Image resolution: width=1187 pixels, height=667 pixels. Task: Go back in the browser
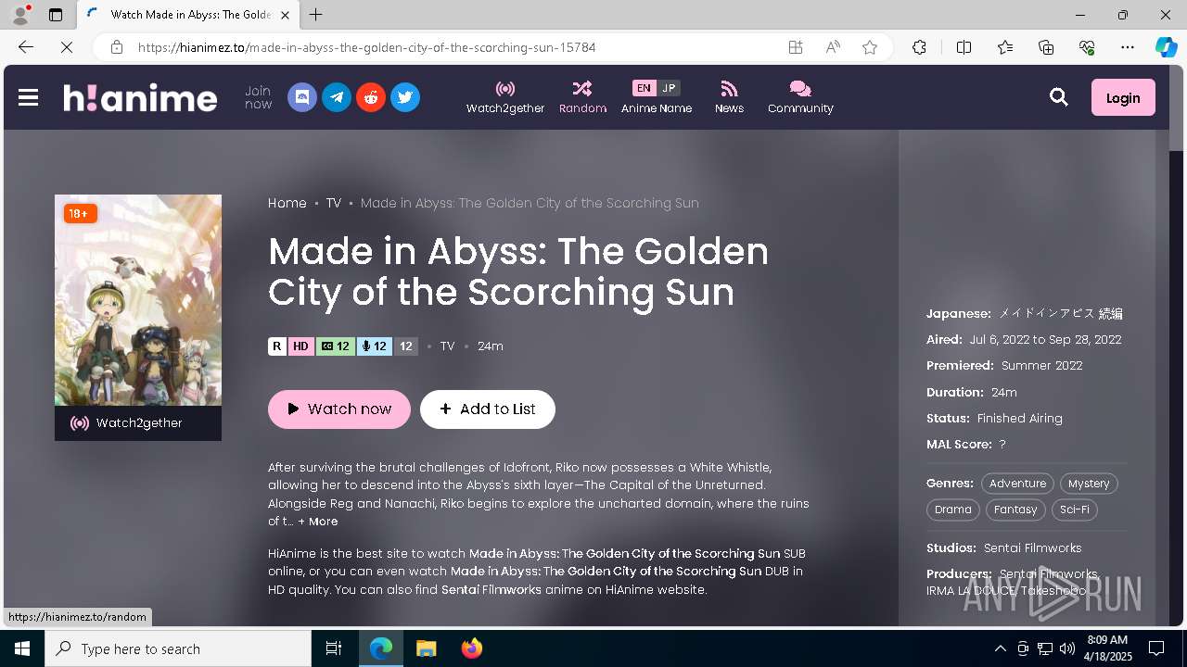click(26, 47)
